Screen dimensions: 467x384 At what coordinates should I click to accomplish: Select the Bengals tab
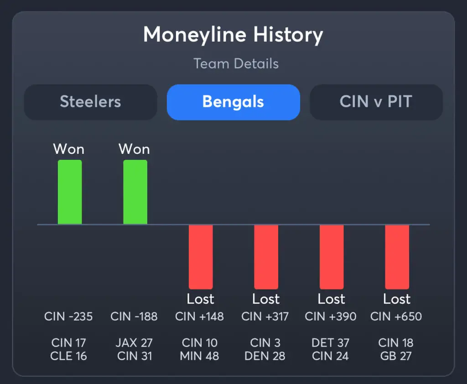[233, 102]
